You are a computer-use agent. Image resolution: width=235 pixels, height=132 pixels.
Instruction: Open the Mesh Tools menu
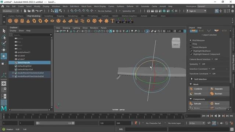pyautogui.click(x=86, y=7)
